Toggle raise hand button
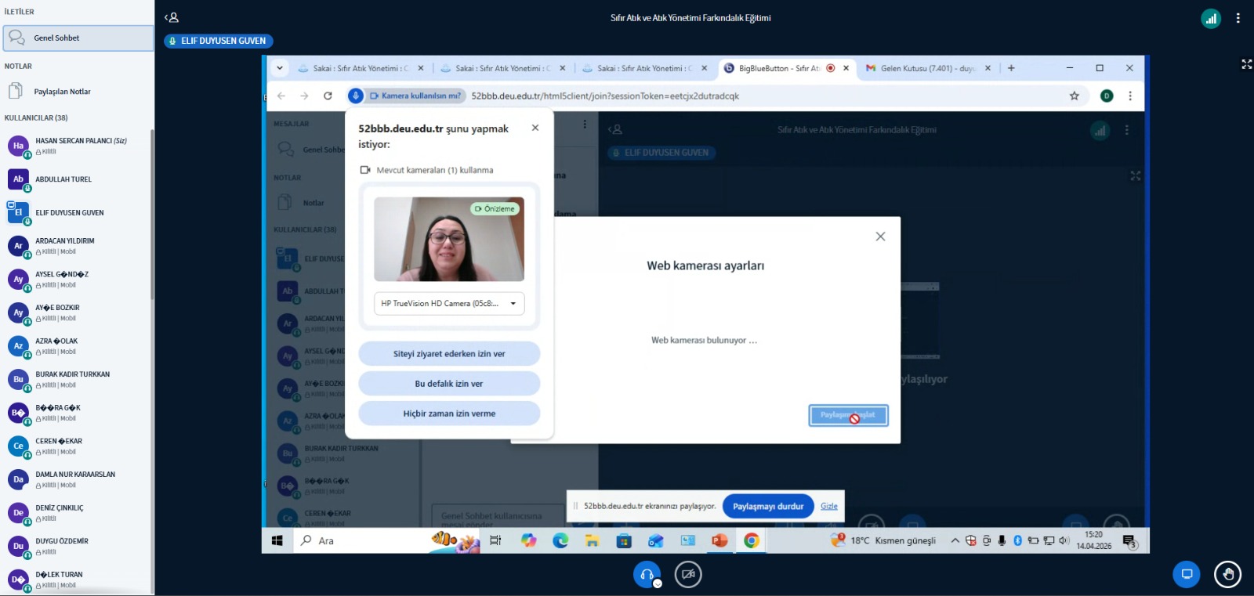This screenshot has height=596, width=1254. [1227, 575]
